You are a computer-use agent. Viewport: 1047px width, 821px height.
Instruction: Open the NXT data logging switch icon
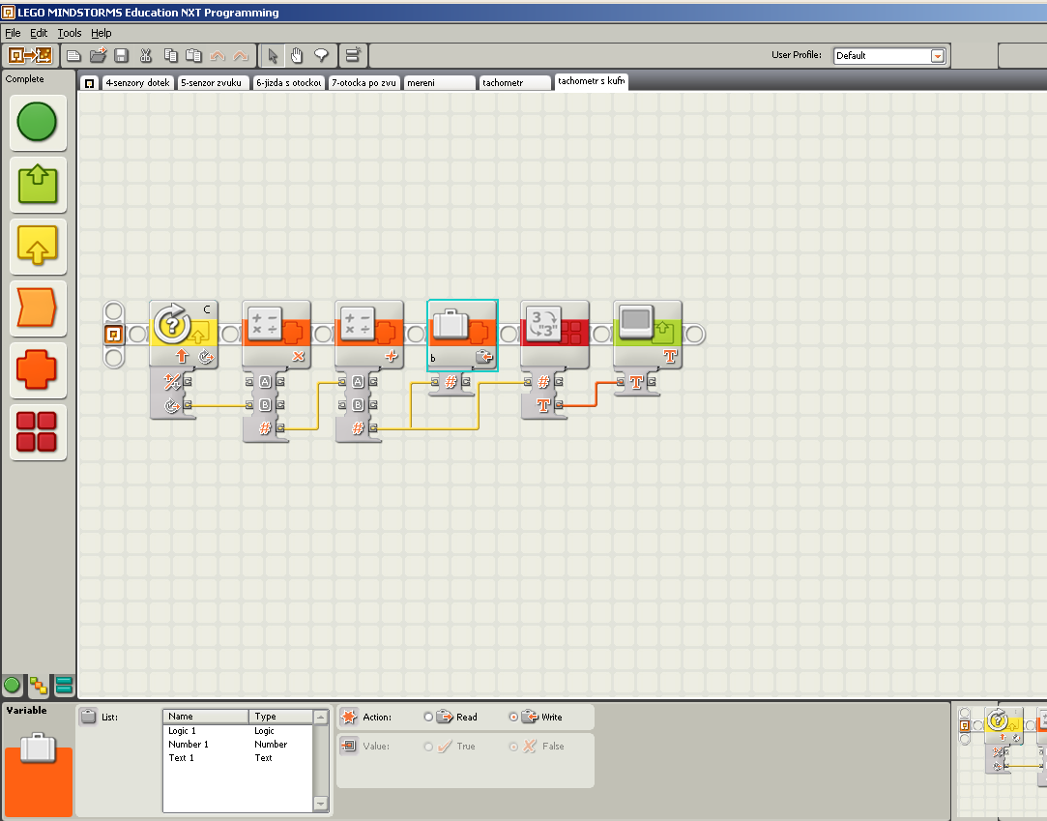[29, 55]
